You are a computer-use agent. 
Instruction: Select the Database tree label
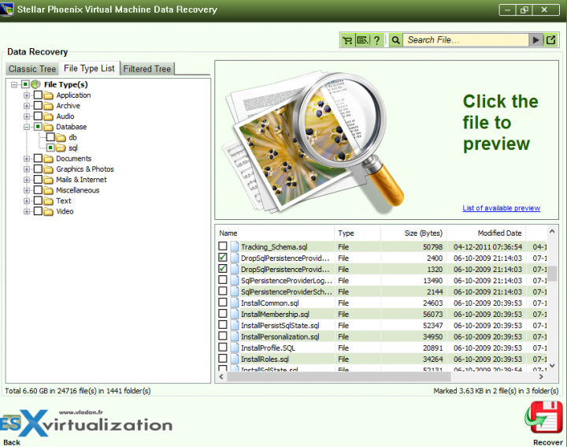pos(71,127)
